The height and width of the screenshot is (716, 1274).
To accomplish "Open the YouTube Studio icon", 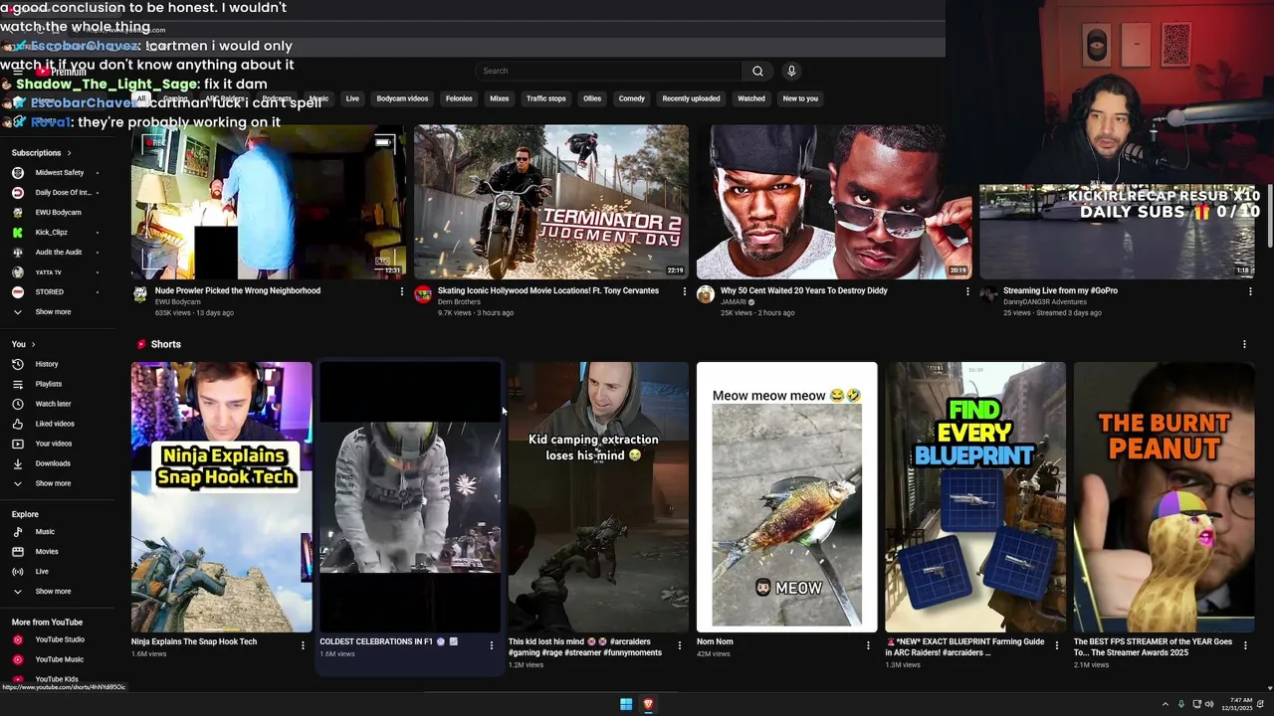I will [x=17, y=639].
